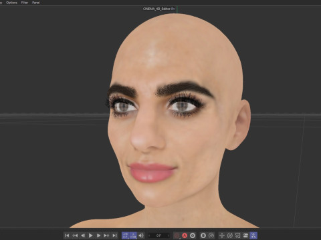Step back one frame
Image resolution: width=321 pixels, height=240 pixels.
coord(83,235)
